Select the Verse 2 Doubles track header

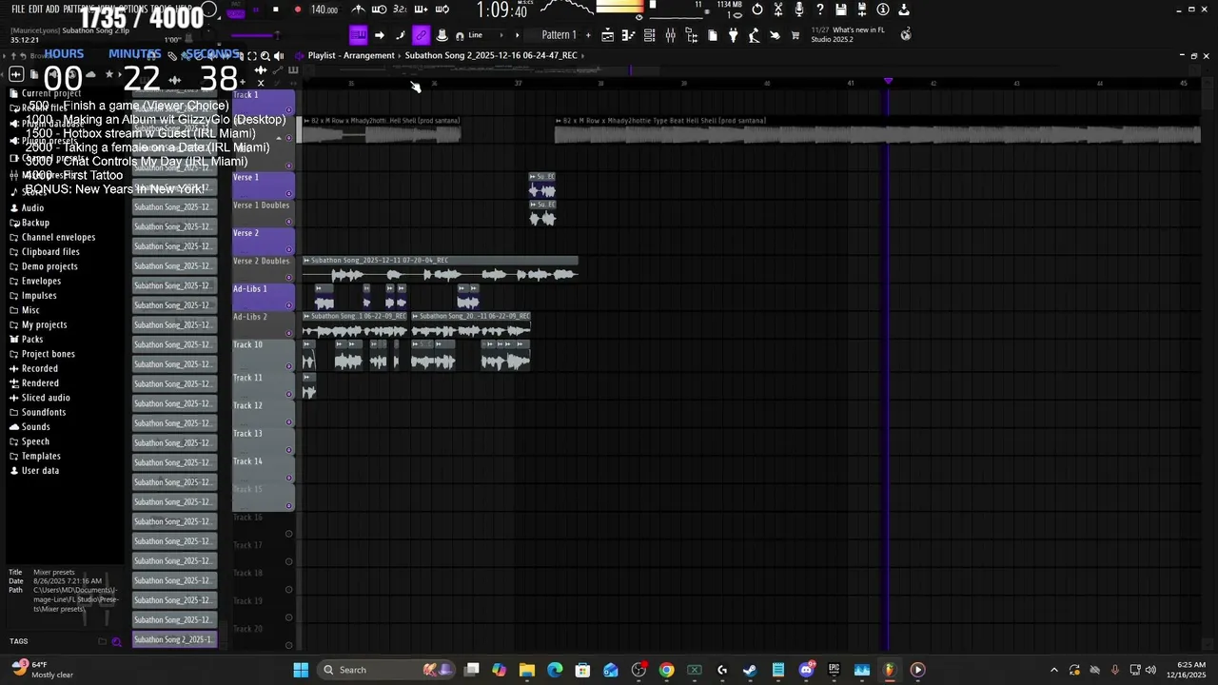[x=264, y=270]
